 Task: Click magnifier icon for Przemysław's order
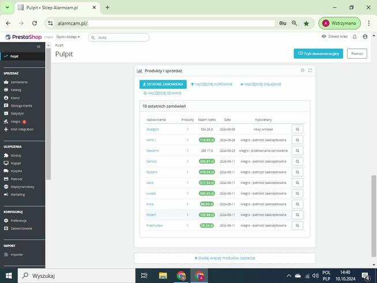297,225
